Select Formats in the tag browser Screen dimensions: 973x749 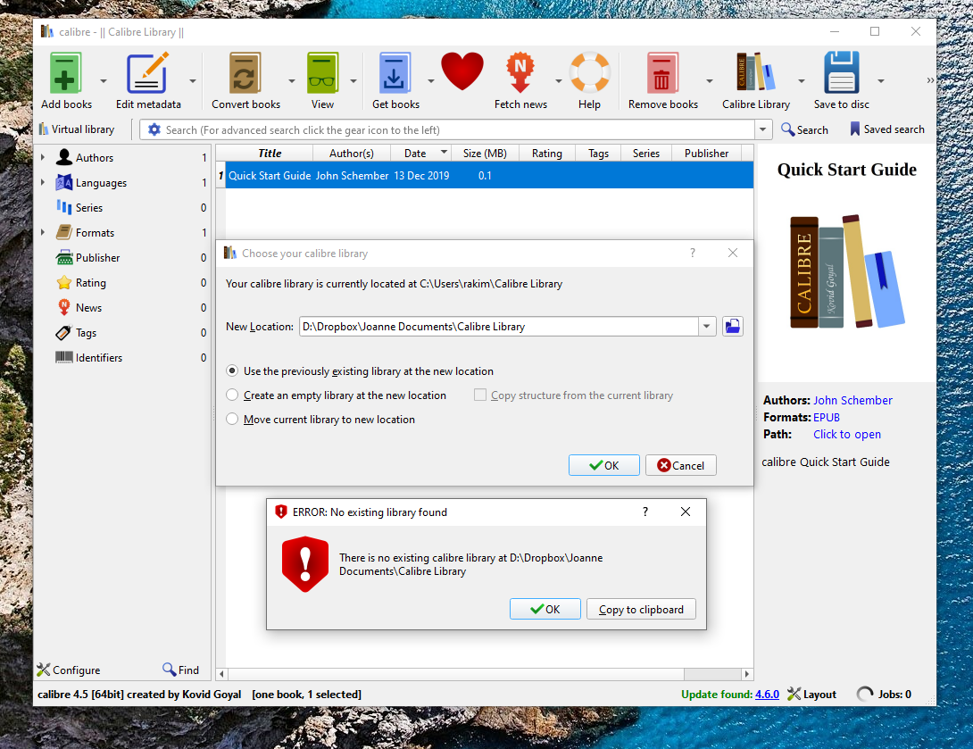[x=95, y=233]
